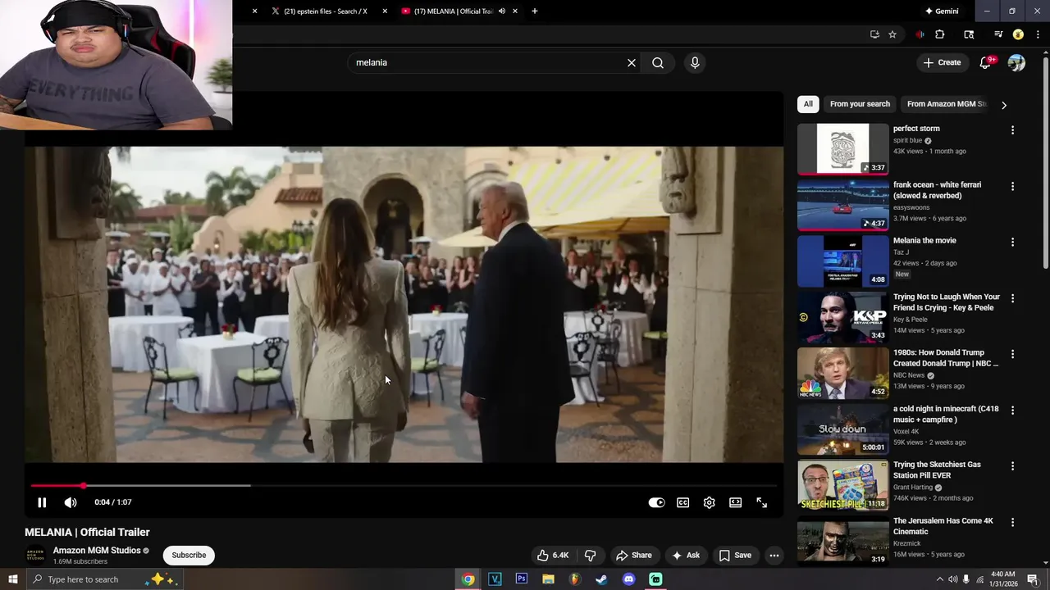Open options for the Key & Peele video

click(x=1012, y=298)
